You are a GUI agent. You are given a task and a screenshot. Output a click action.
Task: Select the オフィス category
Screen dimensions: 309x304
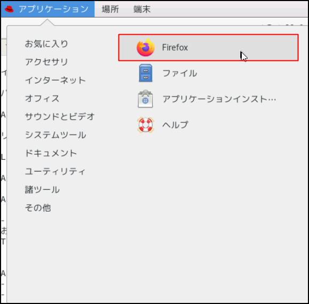coord(42,98)
